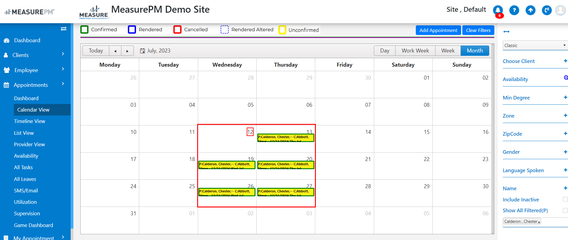
Task: Open the notifications bell icon
Action: [498, 10]
